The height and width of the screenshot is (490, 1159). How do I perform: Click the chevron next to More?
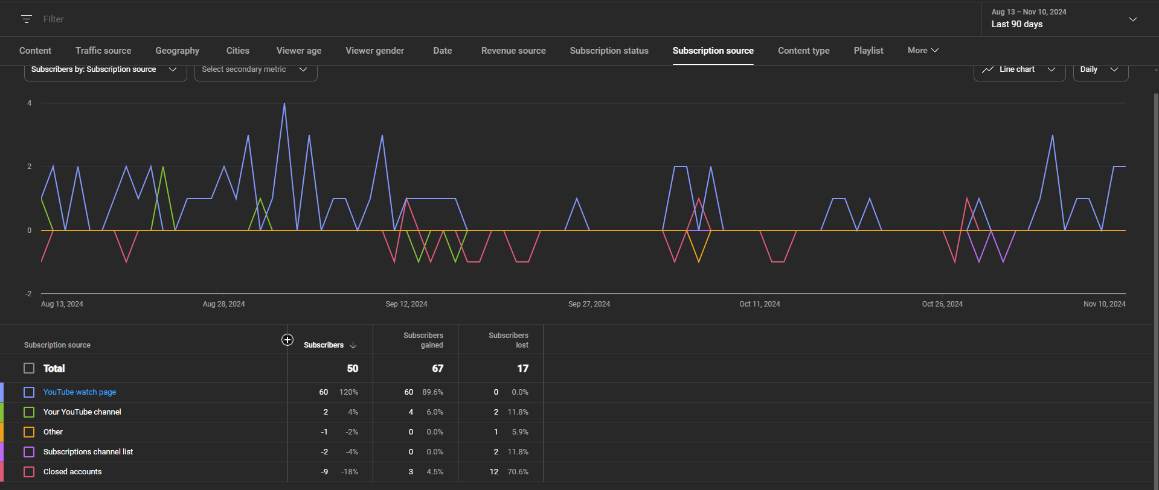(x=935, y=51)
